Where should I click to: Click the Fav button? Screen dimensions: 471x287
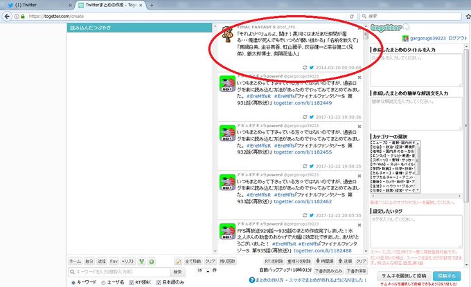[114, 261]
